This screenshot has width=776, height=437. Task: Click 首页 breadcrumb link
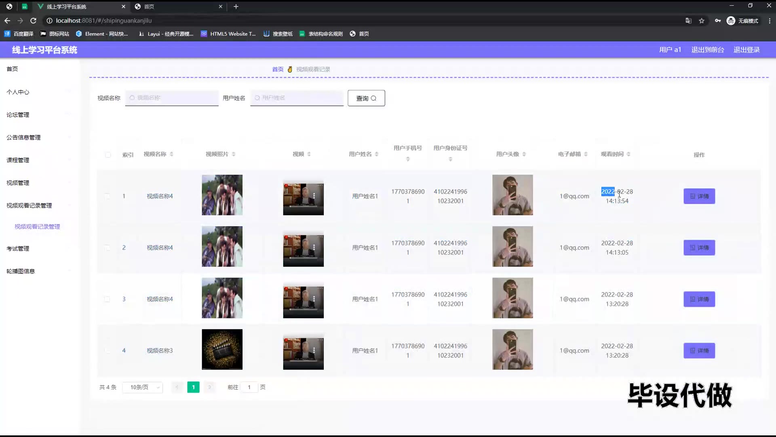[x=278, y=70]
